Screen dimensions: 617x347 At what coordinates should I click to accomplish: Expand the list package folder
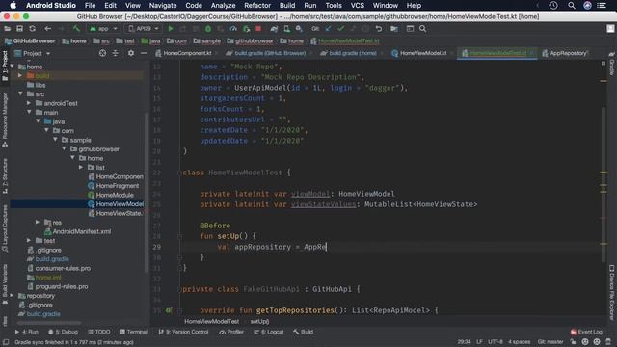(x=81, y=167)
